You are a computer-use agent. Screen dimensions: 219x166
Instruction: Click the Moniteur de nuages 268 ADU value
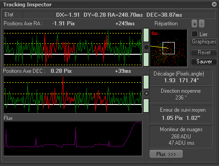click(x=181, y=137)
